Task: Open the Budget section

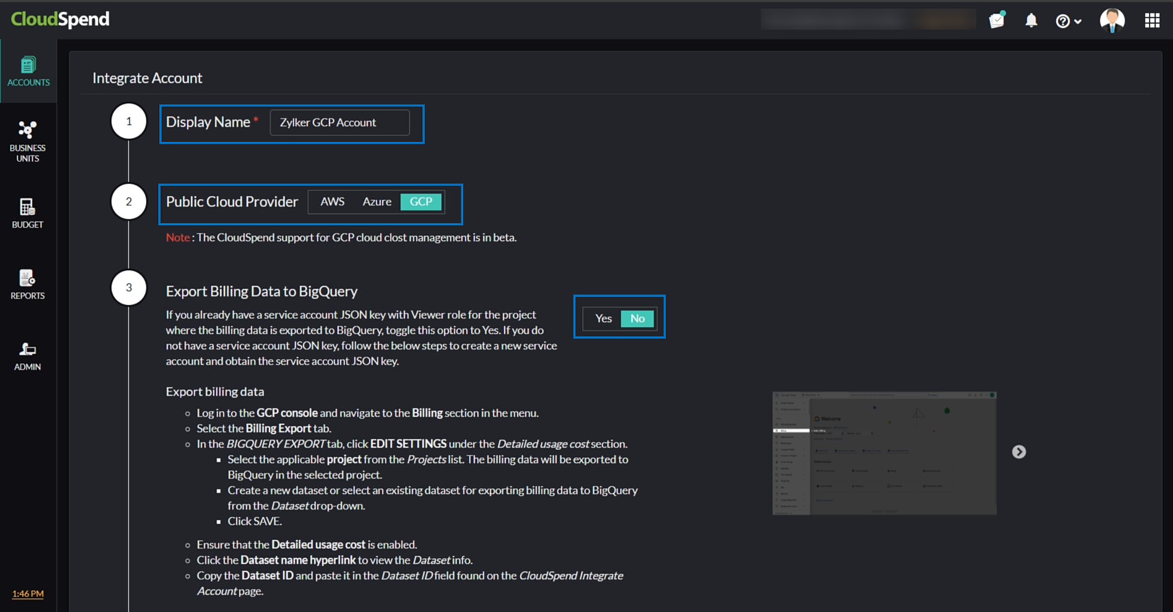Action: point(28,213)
